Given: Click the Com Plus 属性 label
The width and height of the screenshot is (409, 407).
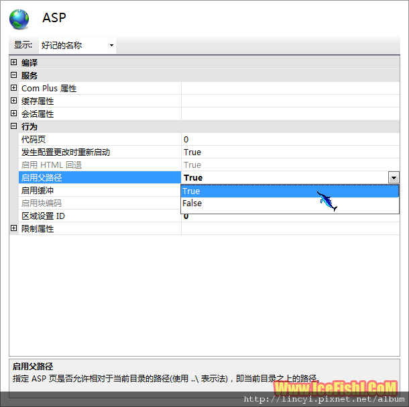Looking at the screenshot, I should 49,88.
